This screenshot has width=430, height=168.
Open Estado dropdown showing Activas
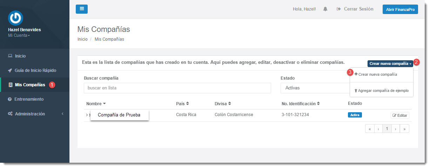(315, 88)
